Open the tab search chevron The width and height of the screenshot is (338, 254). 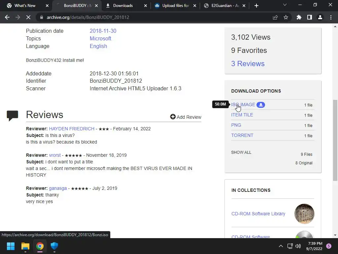[x=285, y=5]
